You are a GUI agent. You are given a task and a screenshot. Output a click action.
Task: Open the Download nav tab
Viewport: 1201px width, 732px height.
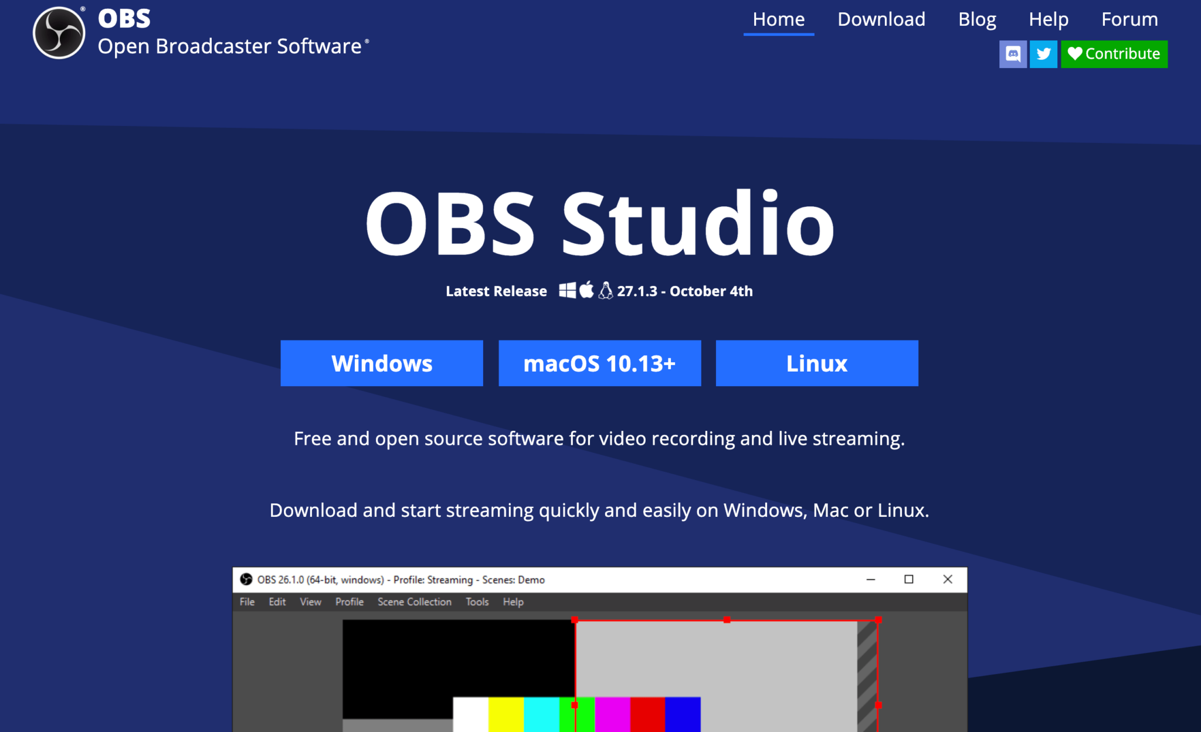(x=881, y=19)
